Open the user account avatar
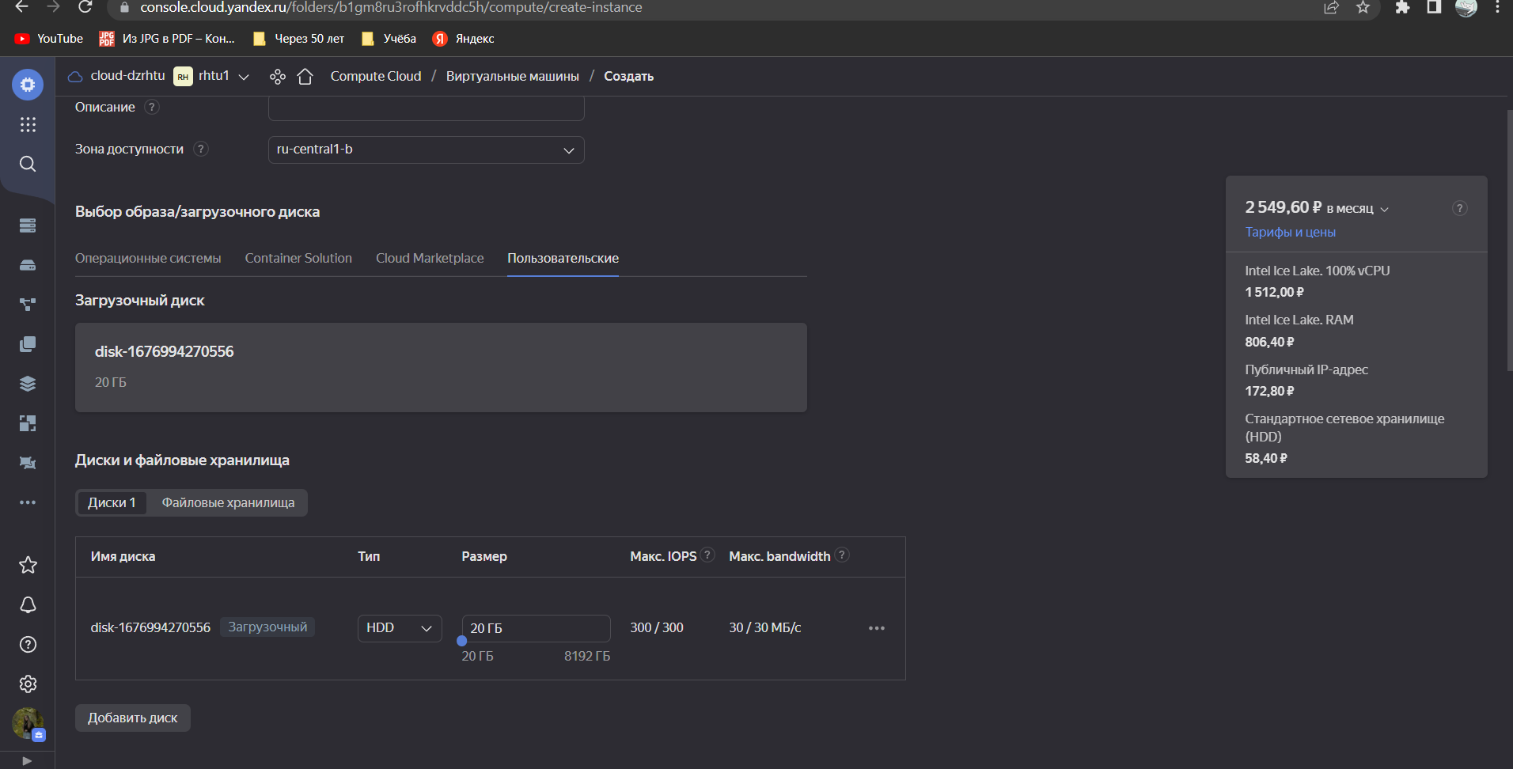Screen dimensions: 1513x769 click(28, 723)
